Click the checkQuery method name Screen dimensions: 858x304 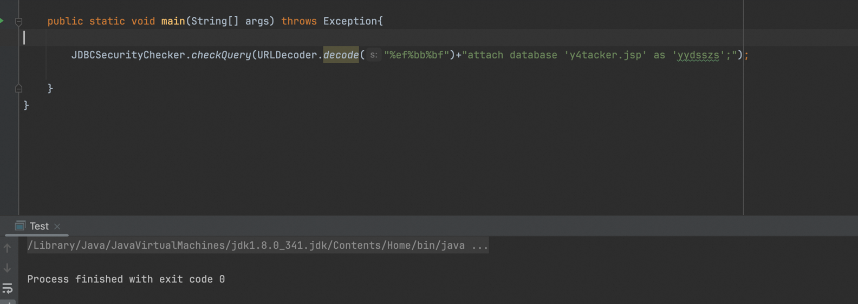coord(221,55)
